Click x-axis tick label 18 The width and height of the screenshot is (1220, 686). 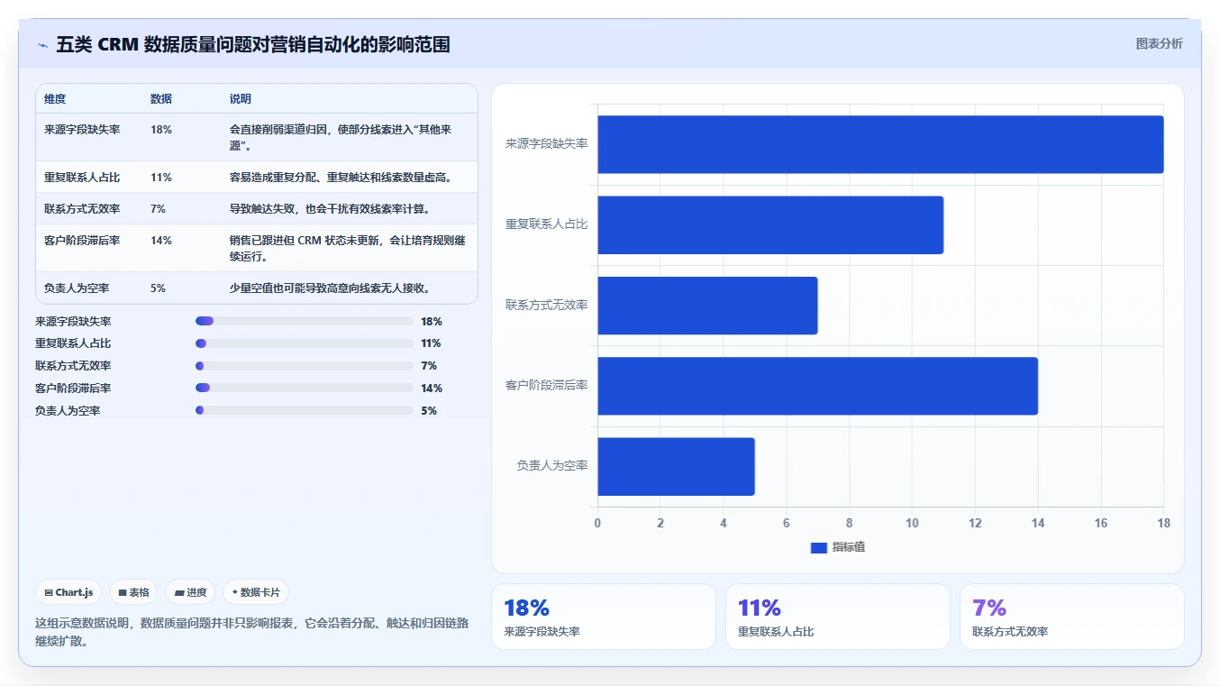click(x=1164, y=523)
